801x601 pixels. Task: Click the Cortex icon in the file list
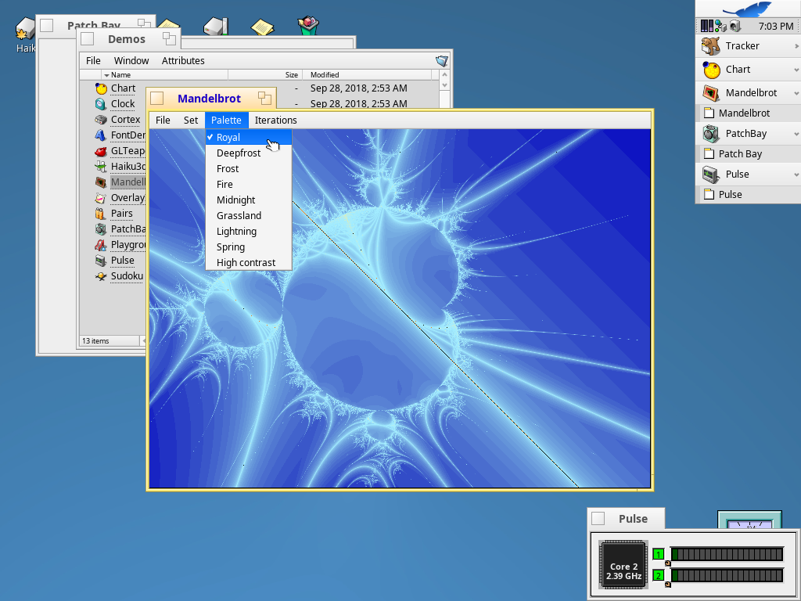click(x=101, y=120)
